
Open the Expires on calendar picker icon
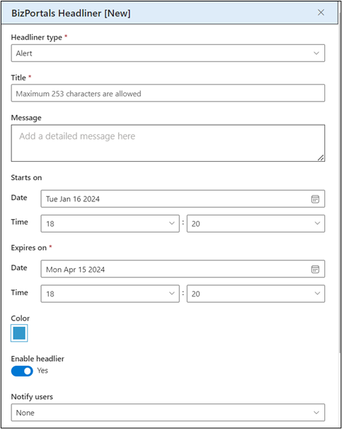point(315,269)
